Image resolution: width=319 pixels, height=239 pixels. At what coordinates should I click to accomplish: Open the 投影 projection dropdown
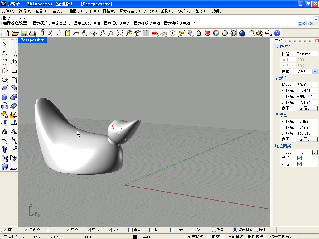coord(315,72)
